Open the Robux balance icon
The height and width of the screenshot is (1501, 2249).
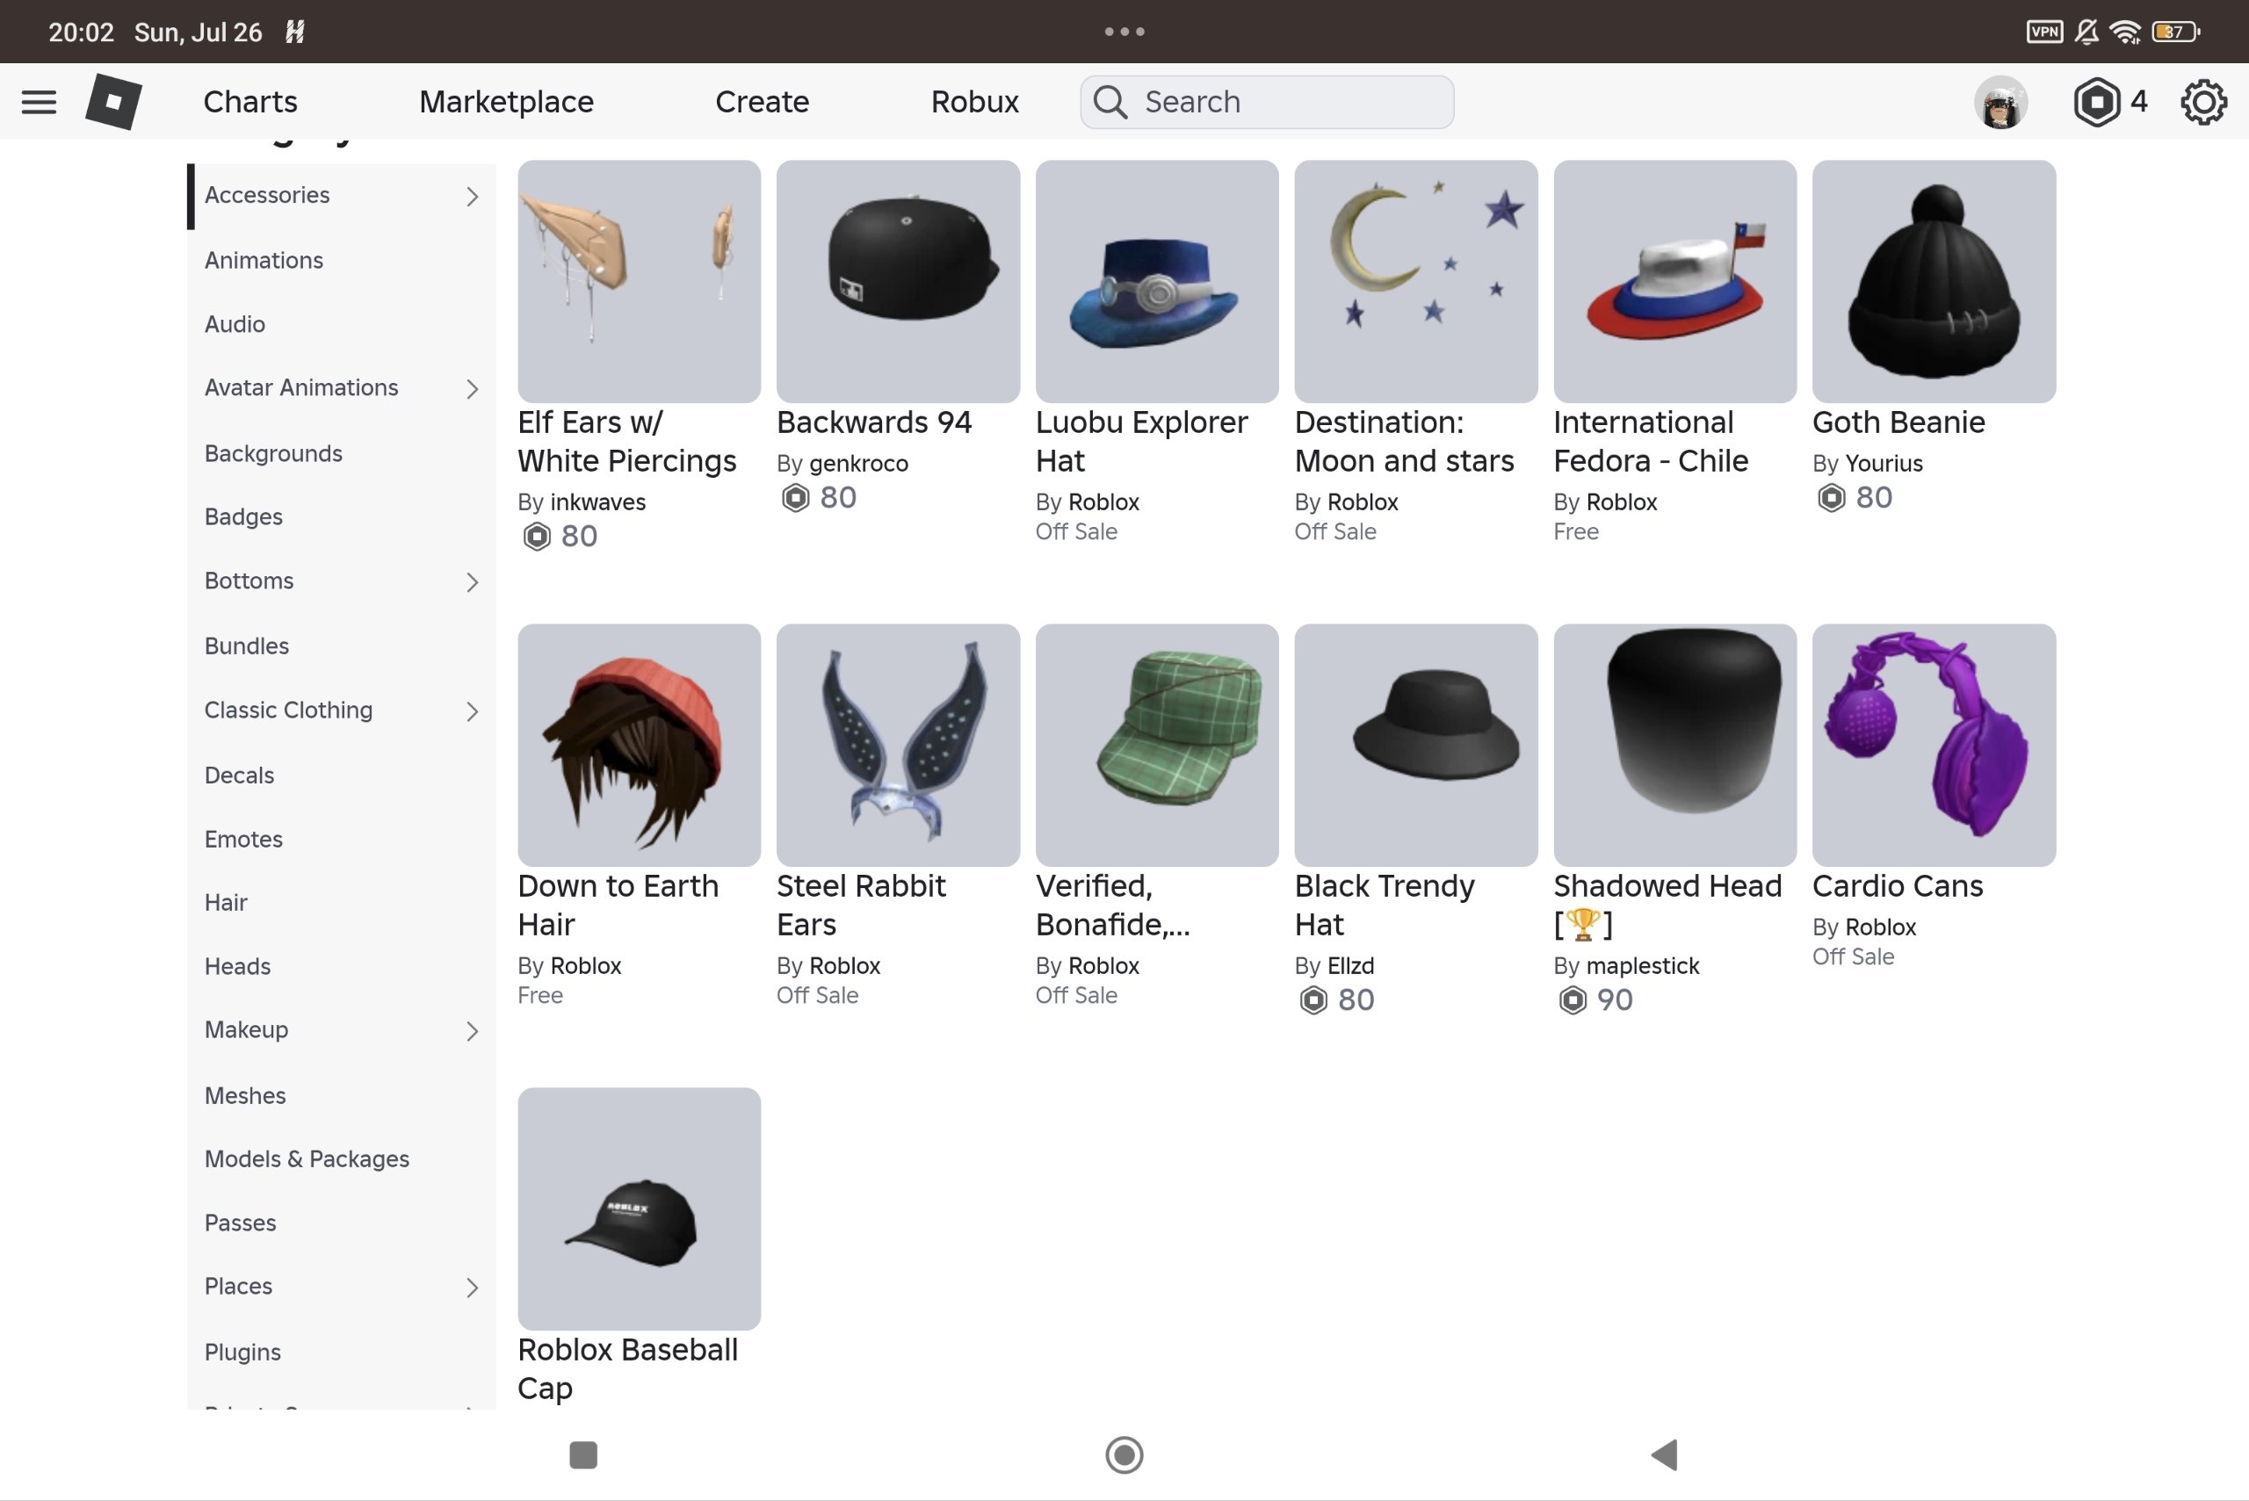pos(2097,102)
